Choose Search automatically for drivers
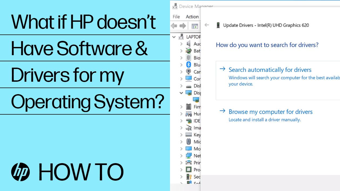 coord(270,70)
